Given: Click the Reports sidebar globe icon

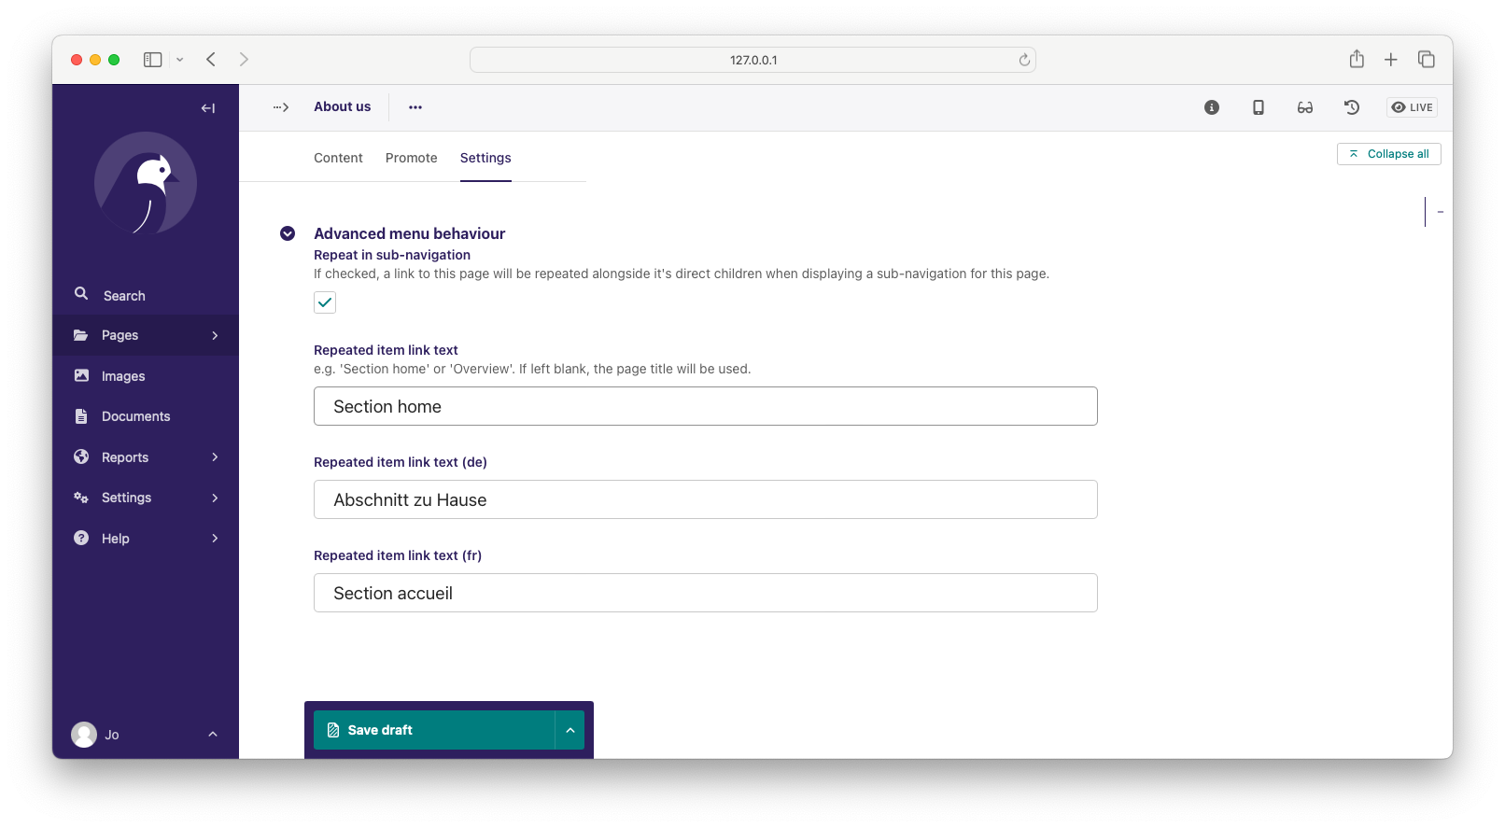Looking at the screenshot, I should (x=81, y=456).
